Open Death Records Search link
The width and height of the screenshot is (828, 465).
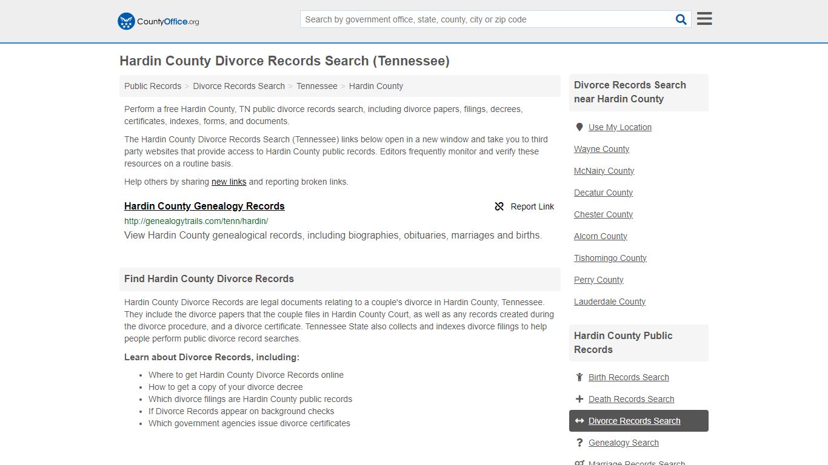pos(631,399)
